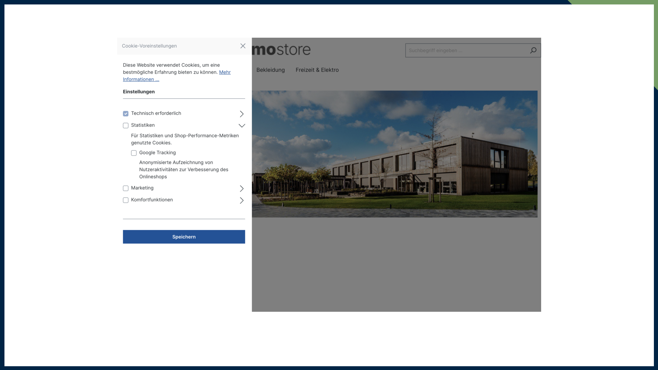Open the Bekleidung menu item
This screenshot has width=658, height=370.
pyautogui.click(x=270, y=70)
